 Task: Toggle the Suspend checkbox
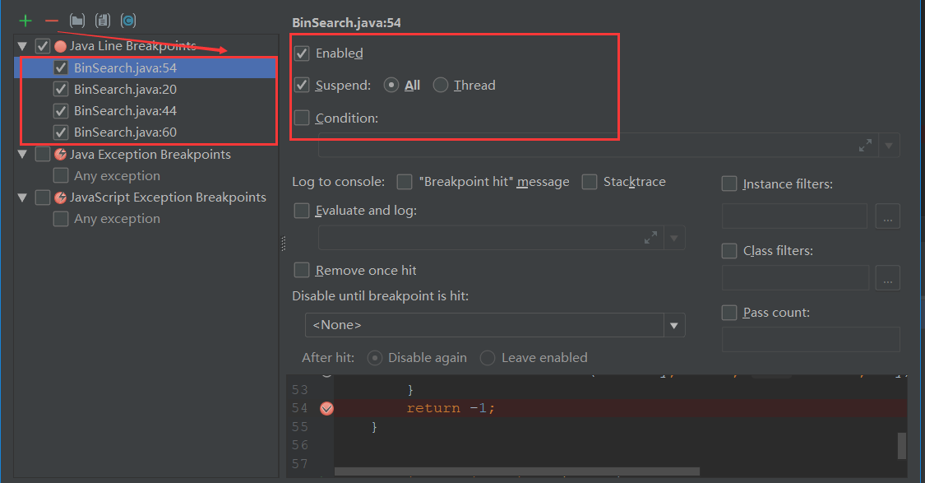(x=302, y=85)
